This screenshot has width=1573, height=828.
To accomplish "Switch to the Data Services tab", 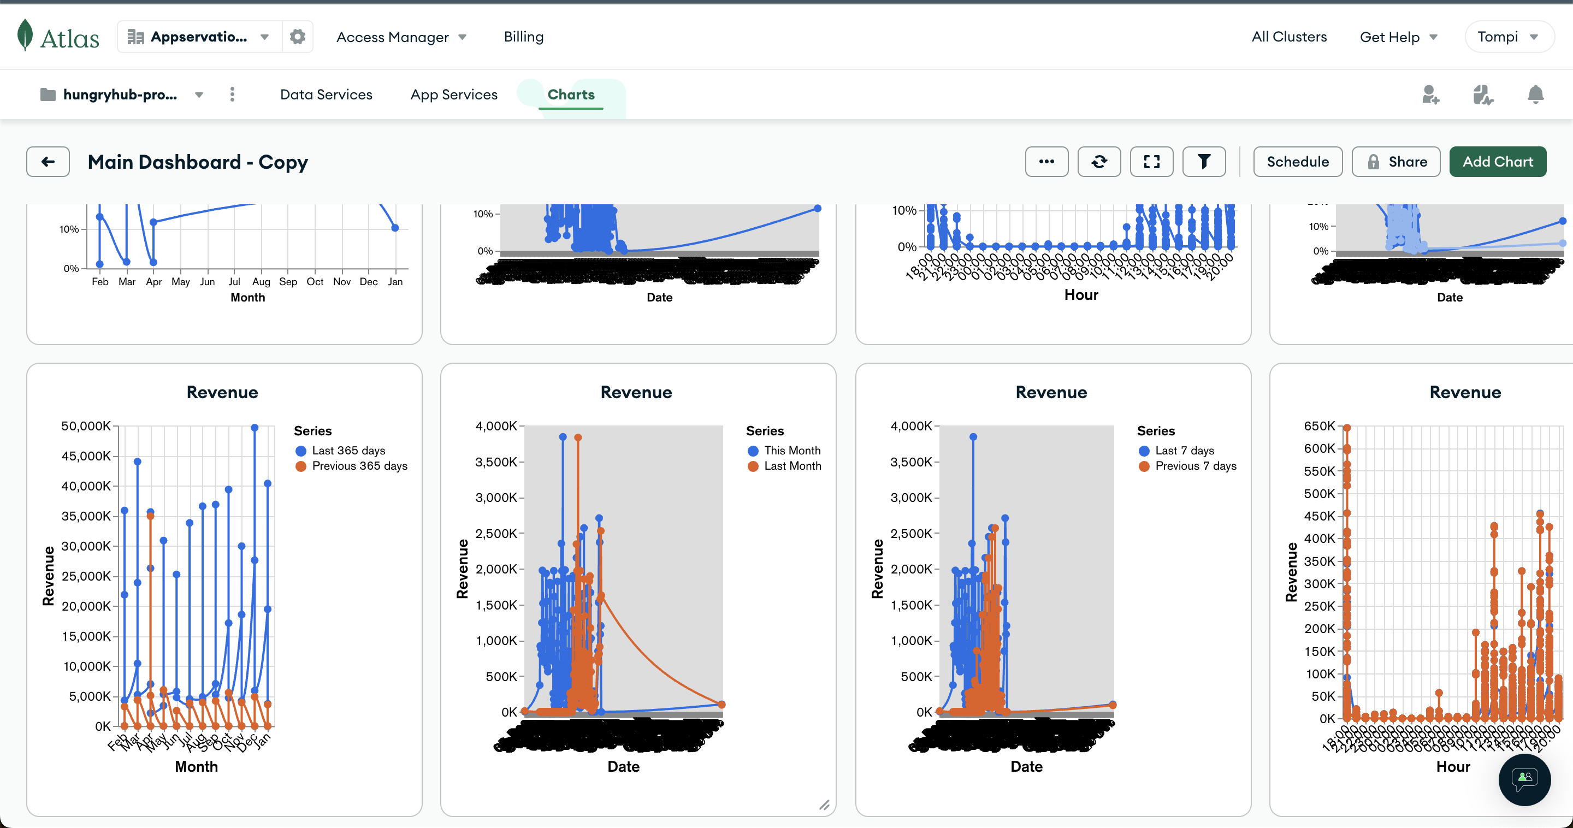I will pos(326,94).
